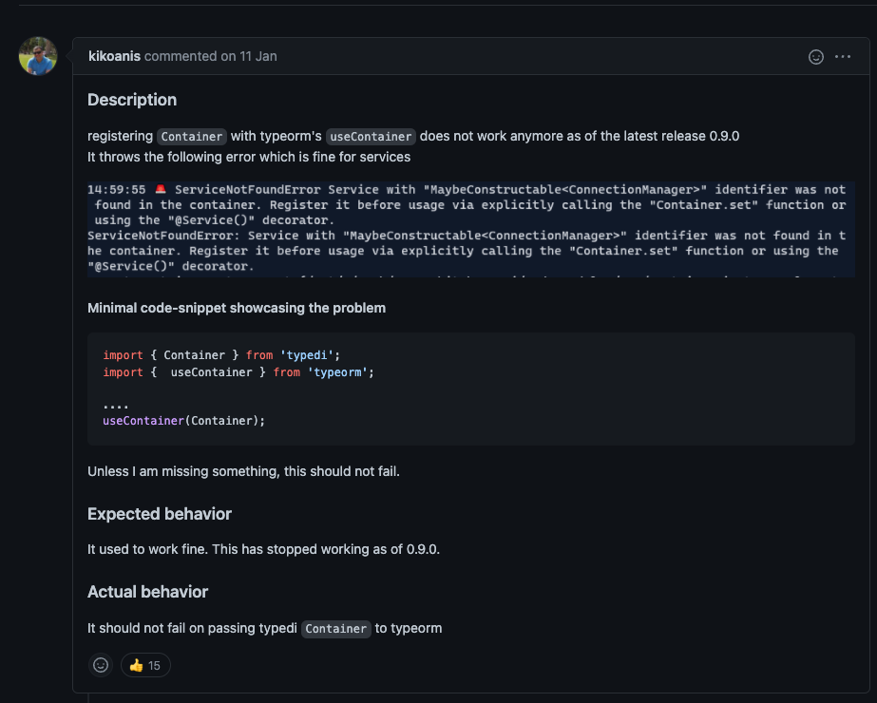Click the red siren emoji in error log
The width and height of the screenshot is (877, 703).
pos(161,189)
